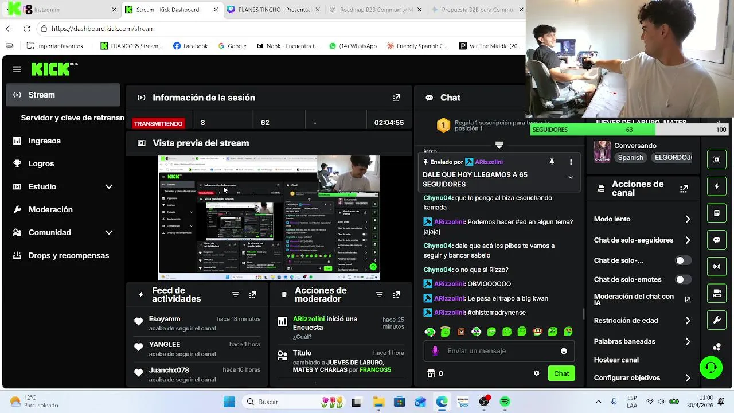The image size is (734, 413).
Task: Open the emoji picker in the message box
Action: (564, 351)
